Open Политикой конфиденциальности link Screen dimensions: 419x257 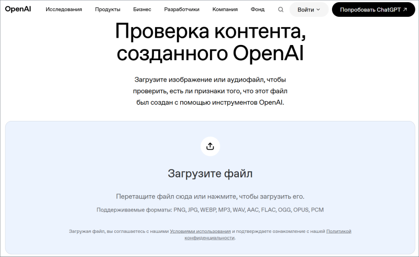click(x=338, y=231)
